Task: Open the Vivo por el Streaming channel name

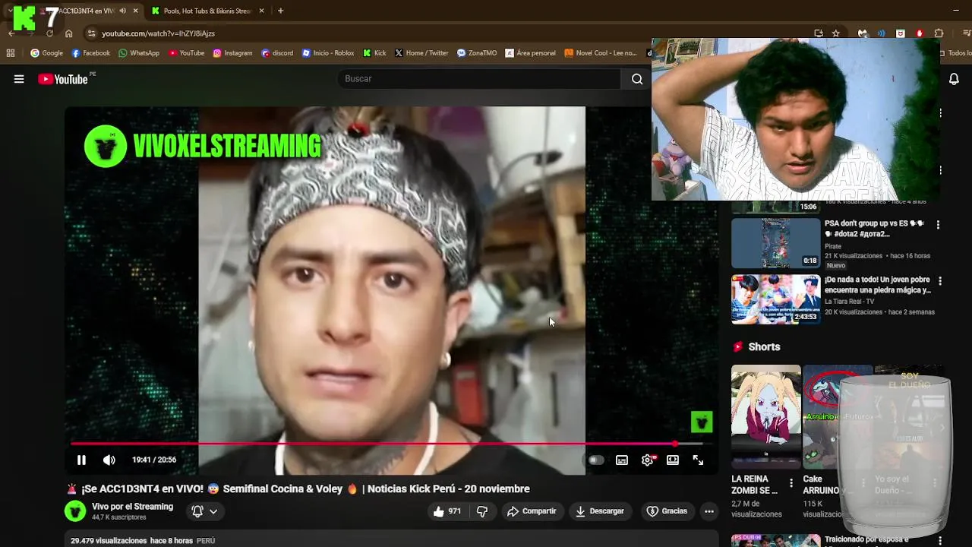Action: click(132, 507)
